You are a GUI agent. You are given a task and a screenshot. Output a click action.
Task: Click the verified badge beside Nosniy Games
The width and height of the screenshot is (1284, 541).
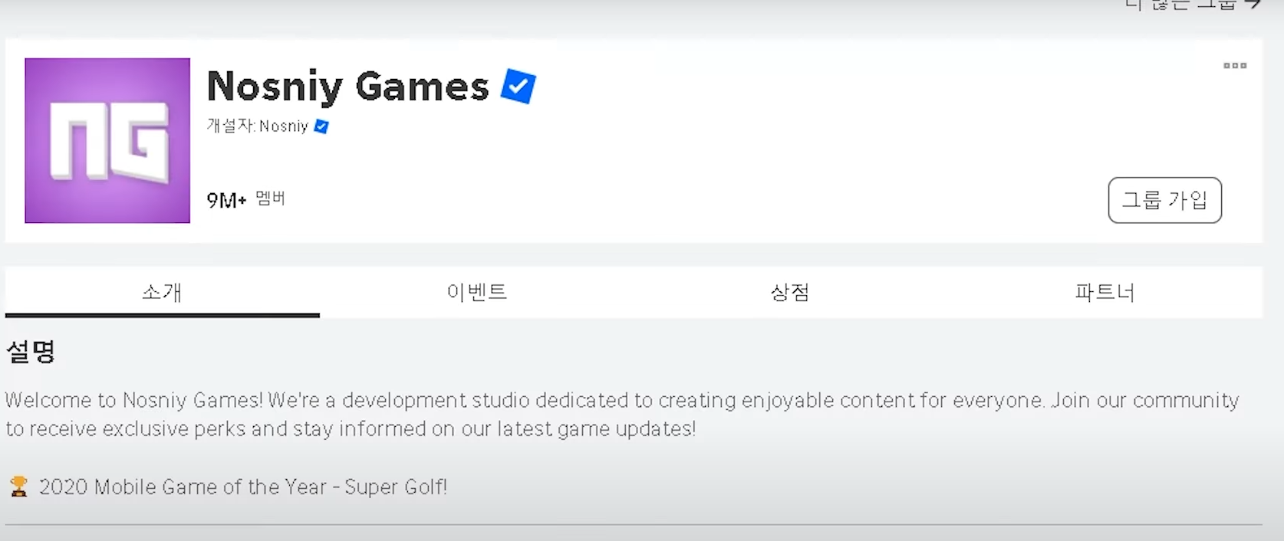coord(519,86)
